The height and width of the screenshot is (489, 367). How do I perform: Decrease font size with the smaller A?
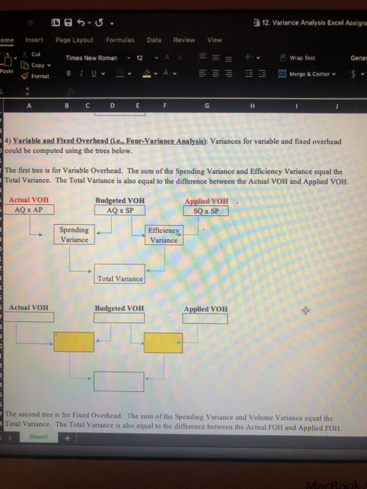(180, 58)
